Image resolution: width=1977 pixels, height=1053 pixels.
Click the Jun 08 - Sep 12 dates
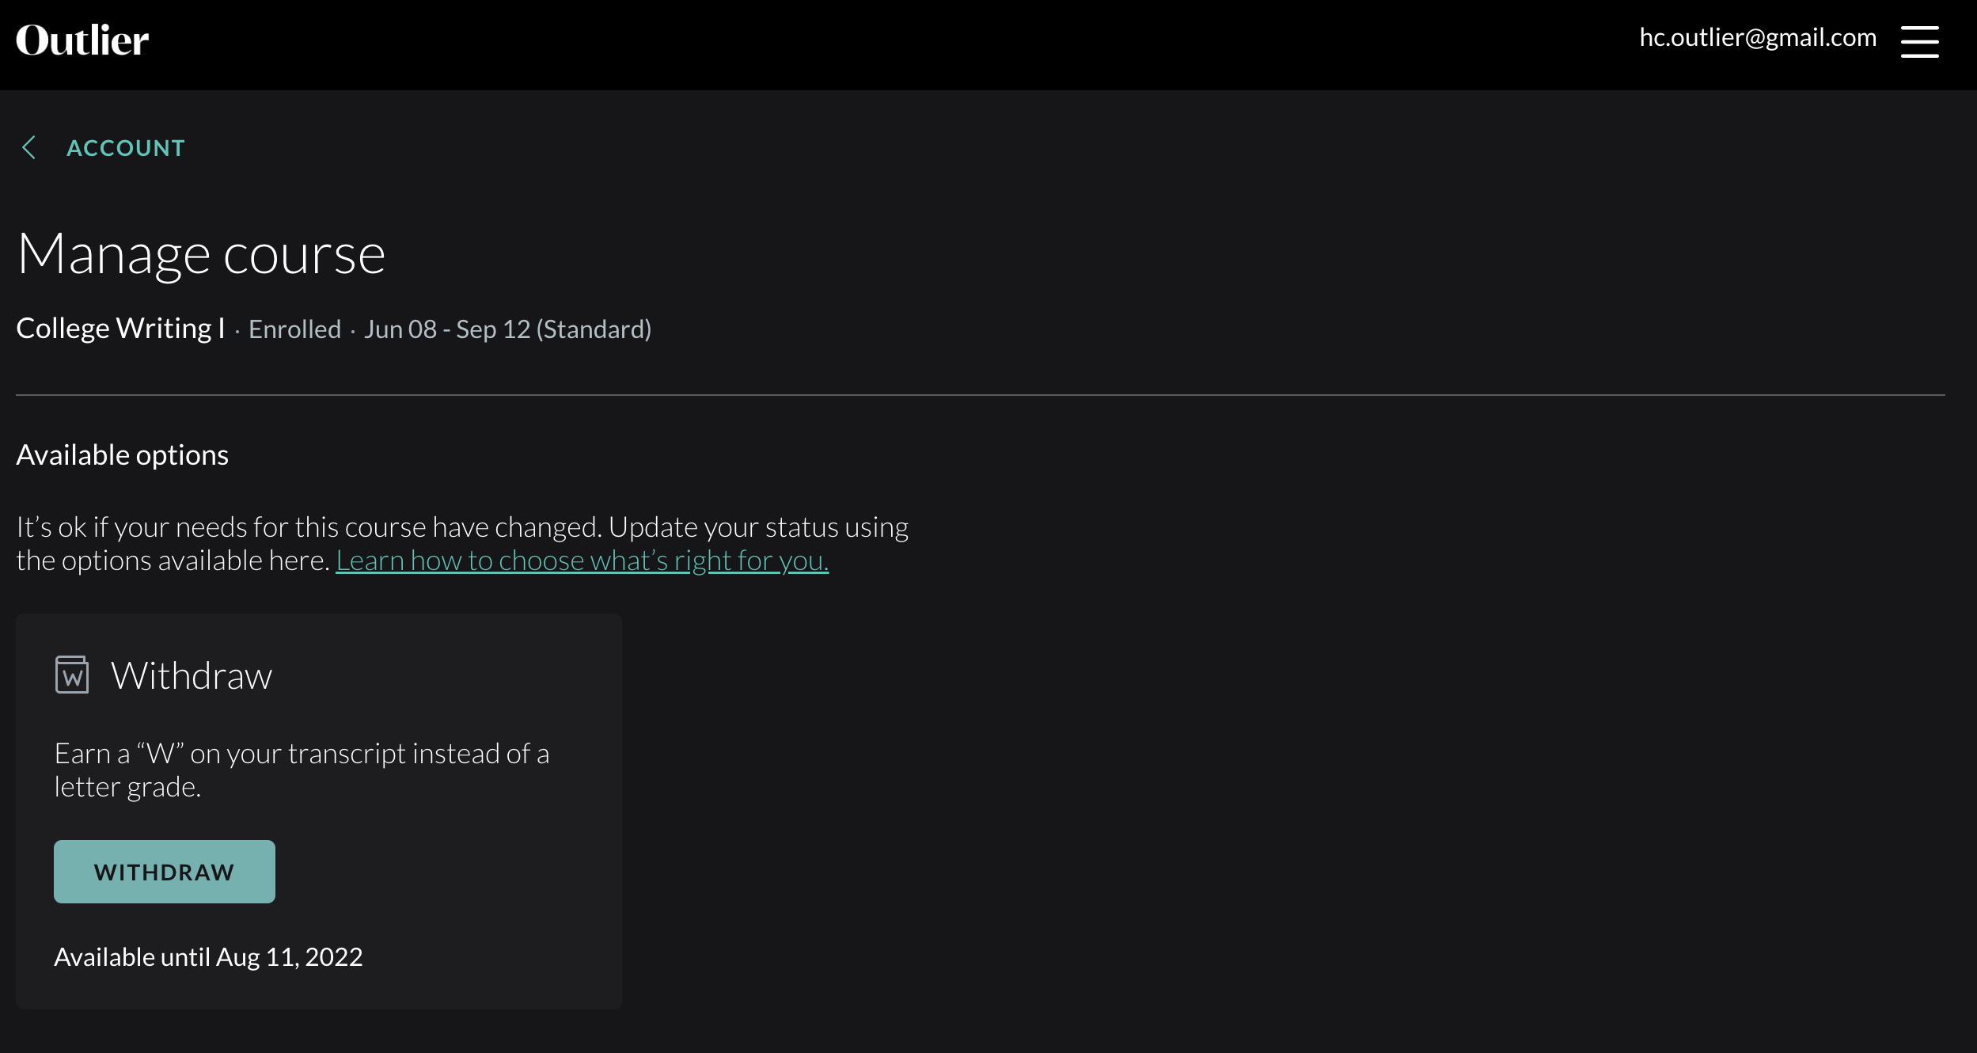tap(446, 329)
